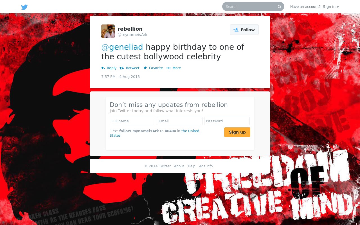Click the Reply arrow icon
The height and width of the screenshot is (225, 360).
coord(103,68)
